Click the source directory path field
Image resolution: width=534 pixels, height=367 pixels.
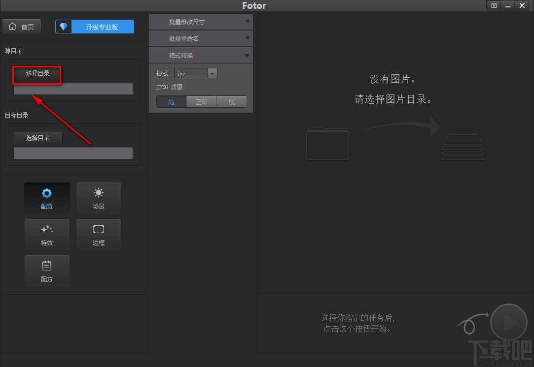pos(72,89)
